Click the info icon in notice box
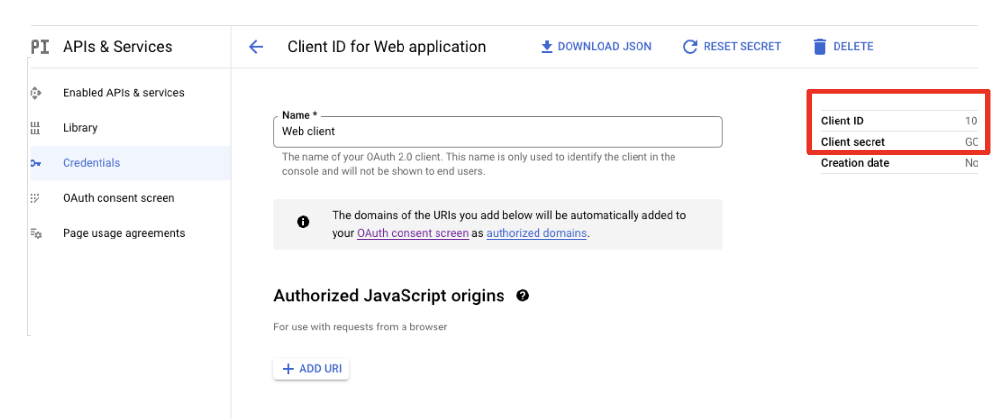 tap(303, 222)
